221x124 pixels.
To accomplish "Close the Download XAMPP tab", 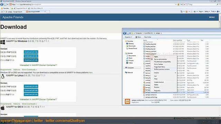I will pyautogui.click(x=45, y=12).
